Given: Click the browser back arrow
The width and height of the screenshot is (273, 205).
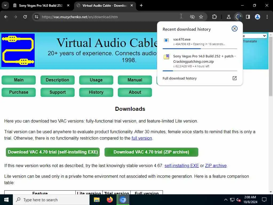Looking at the screenshot, I should [6, 17].
